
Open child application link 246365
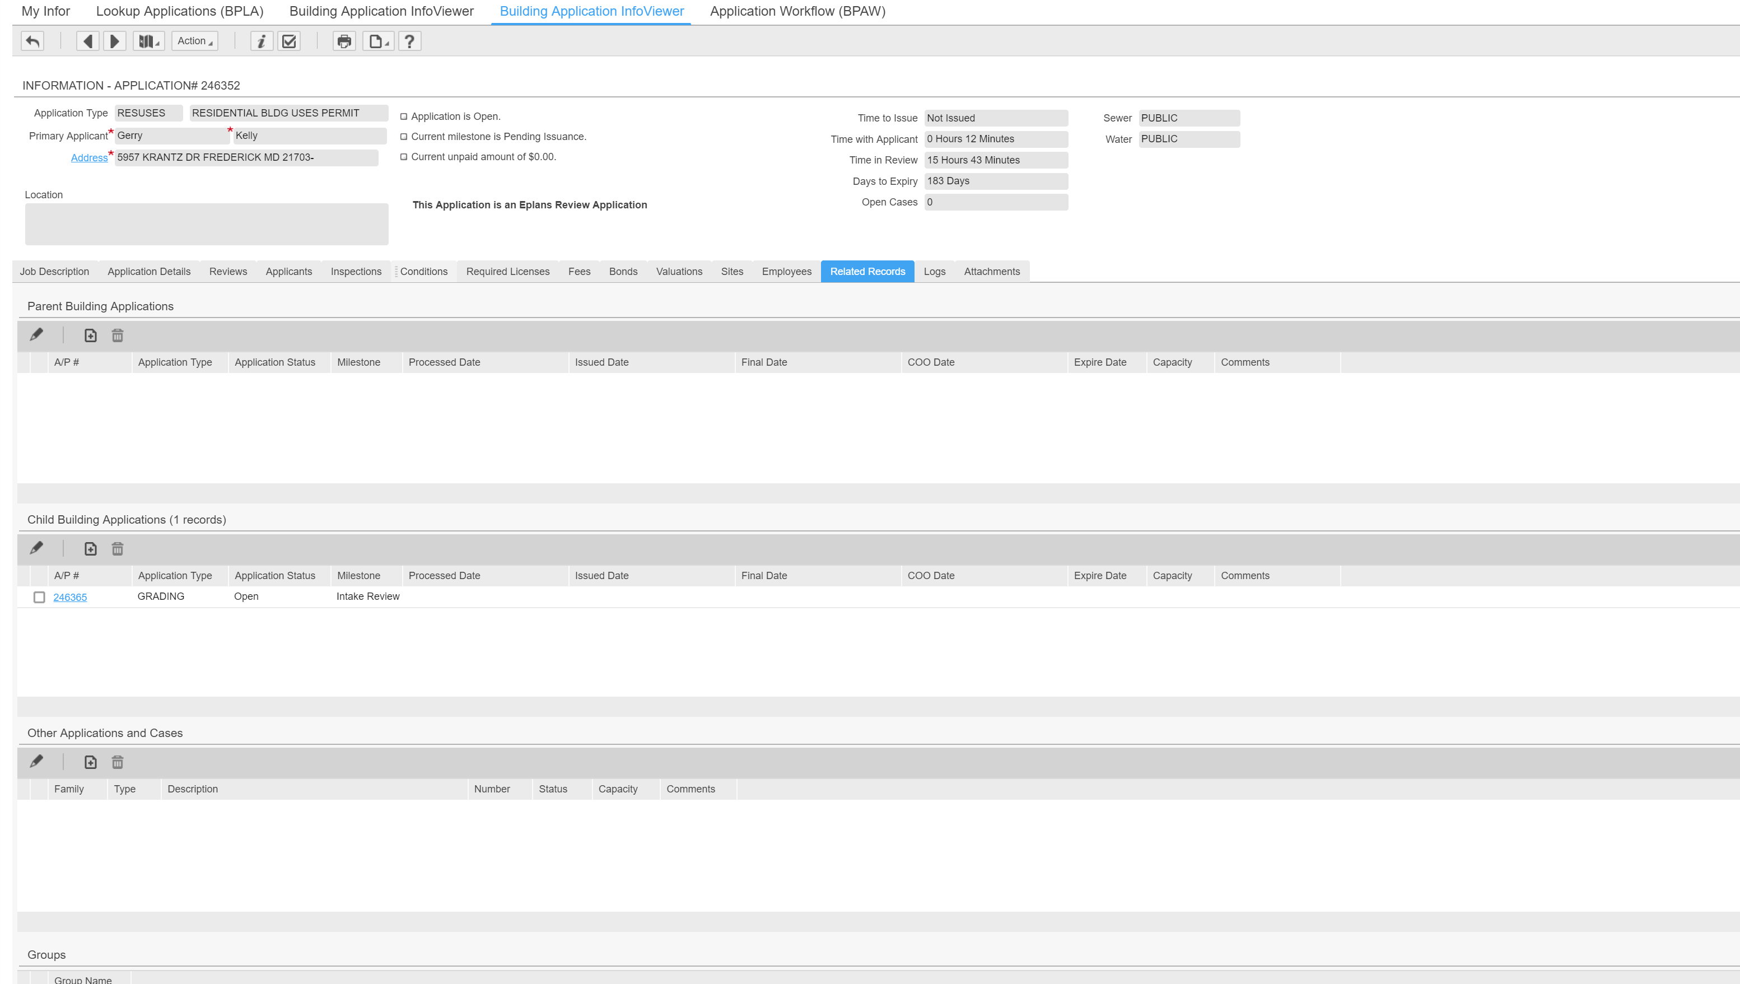click(70, 598)
